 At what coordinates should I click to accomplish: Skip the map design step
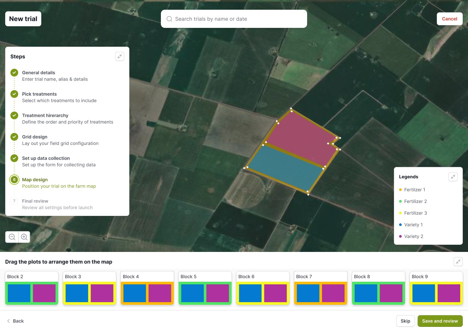pyautogui.click(x=405, y=321)
